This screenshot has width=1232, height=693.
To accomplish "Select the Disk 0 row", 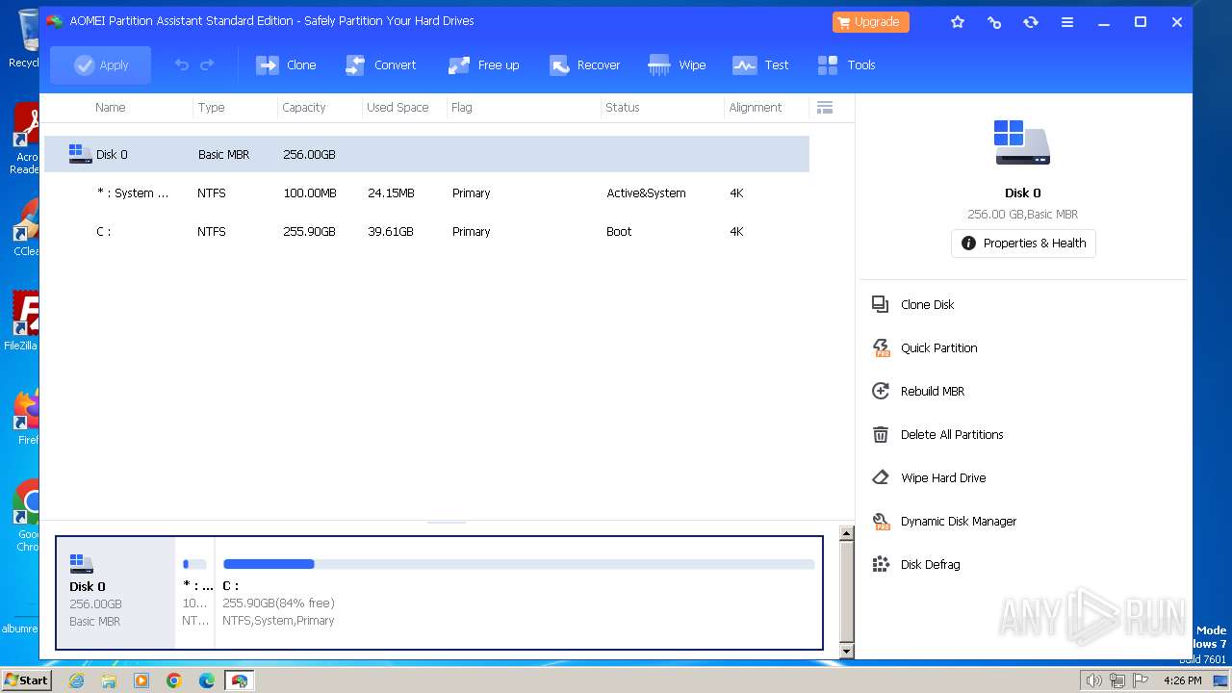I will [426, 154].
